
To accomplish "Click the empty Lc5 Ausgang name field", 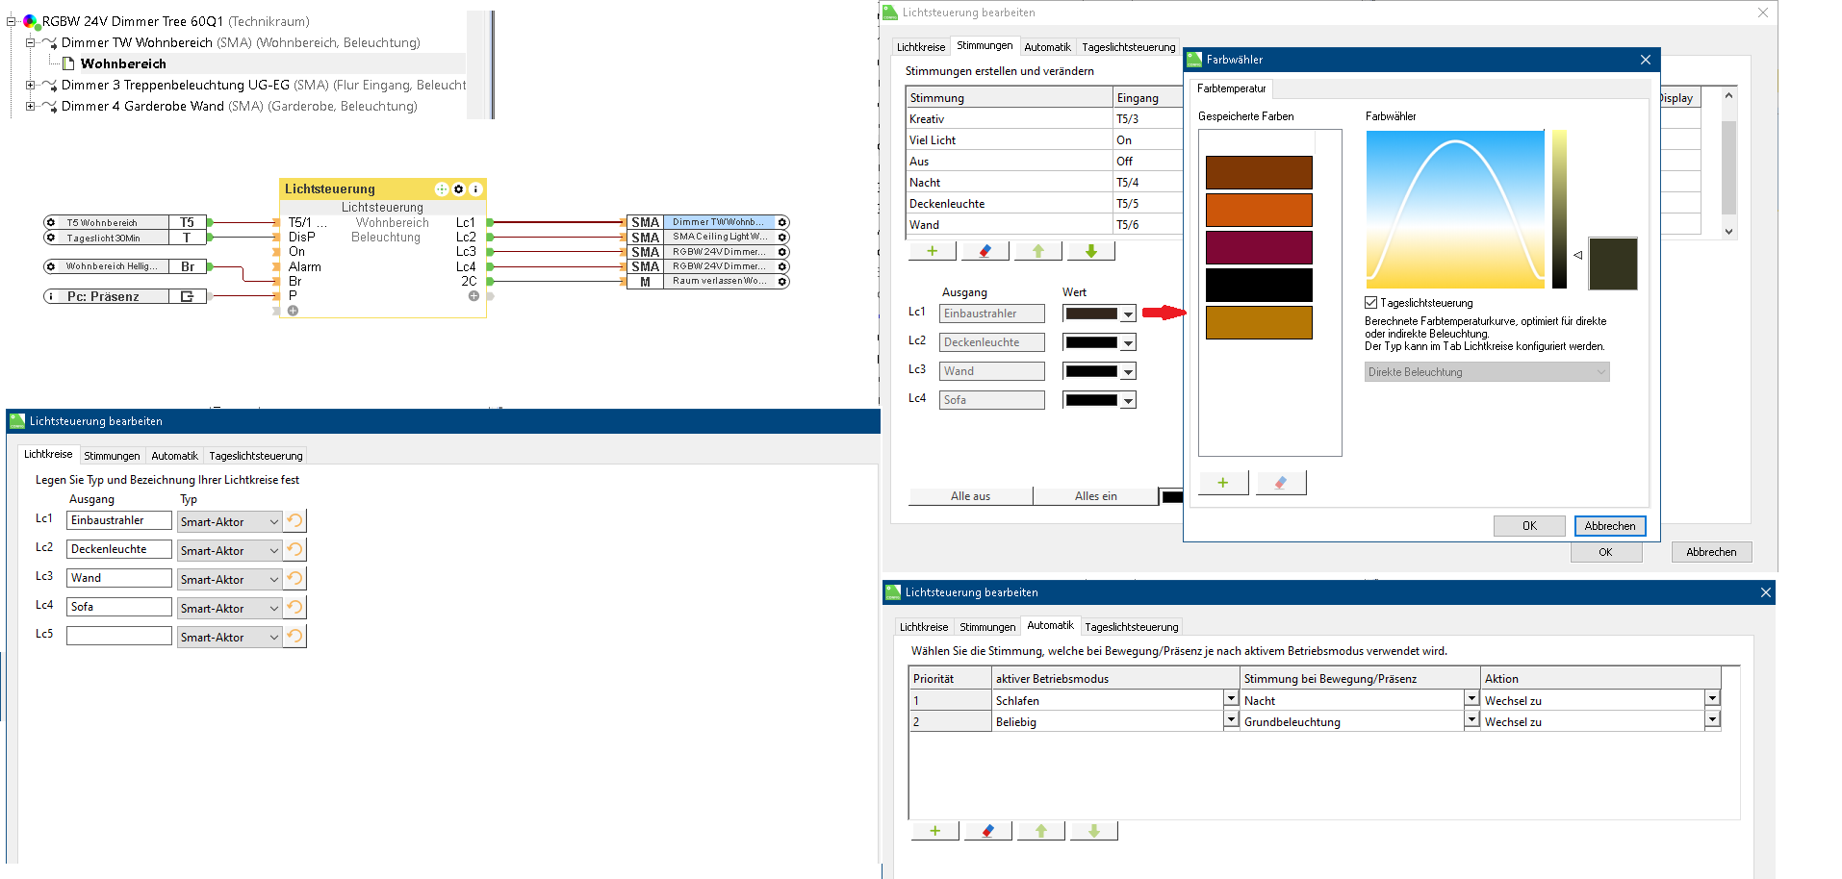I will point(118,636).
